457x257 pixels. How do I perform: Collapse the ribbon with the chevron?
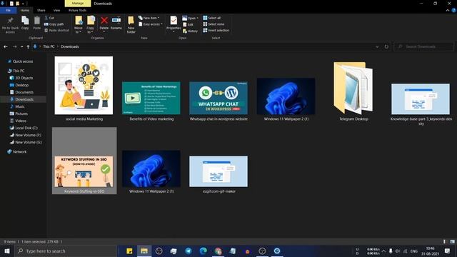click(448, 10)
